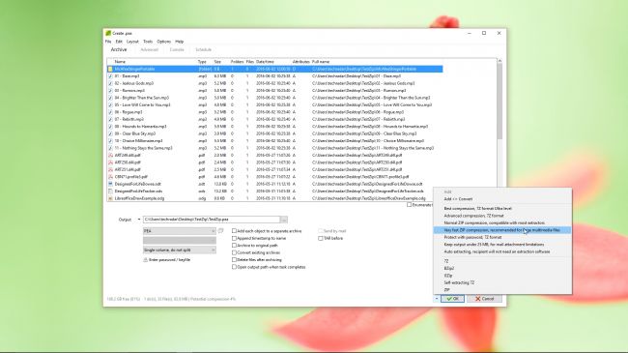Image resolution: width=628 pixels, height=353 pixels.
Task: Click the spreadsheet icon beside DesignedForLifeTracker.ods
Action: pos(110,191)
